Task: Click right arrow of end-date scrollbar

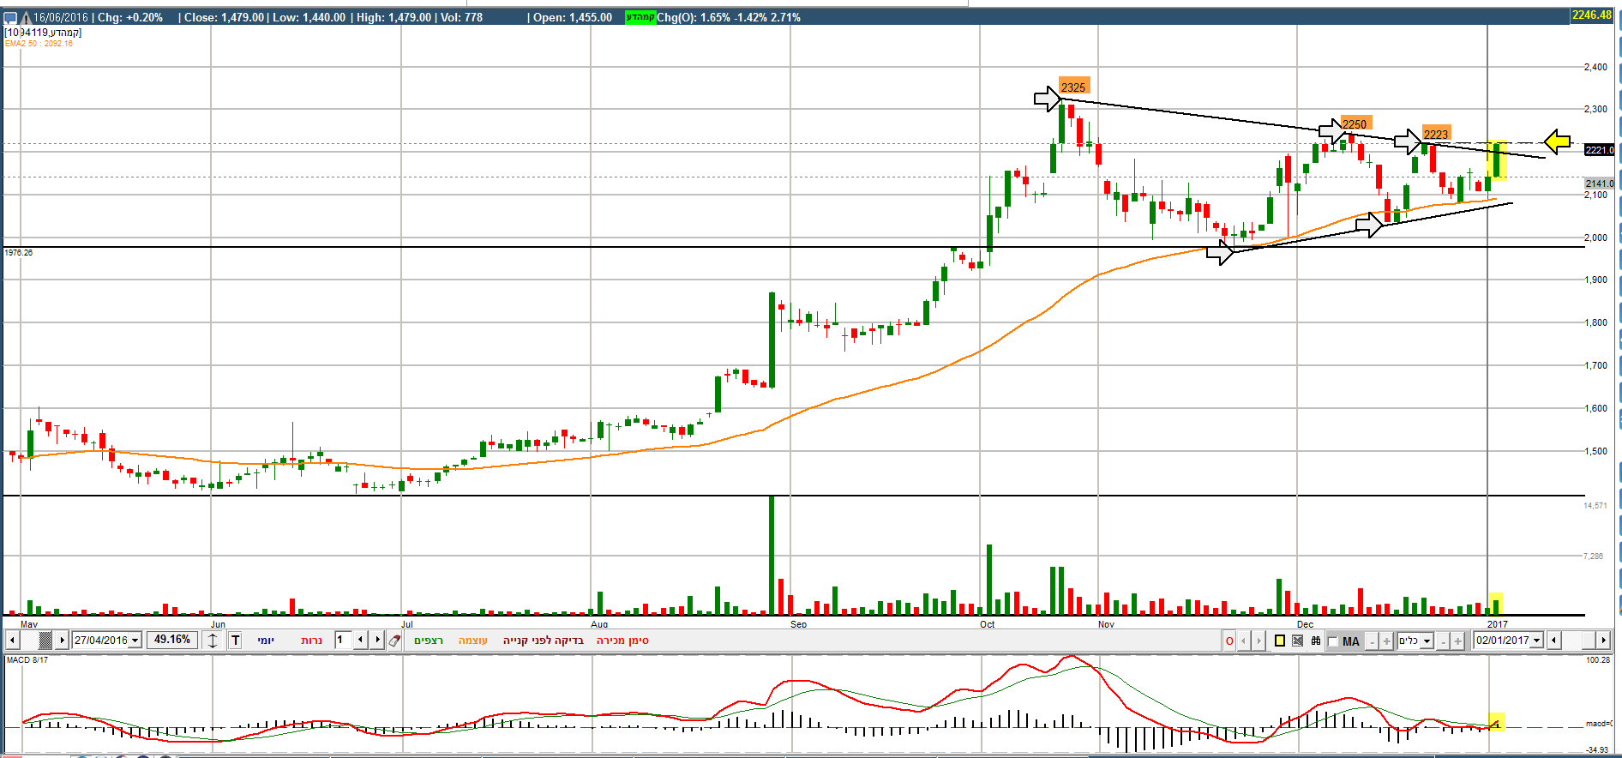Action: pos(1603,641)
